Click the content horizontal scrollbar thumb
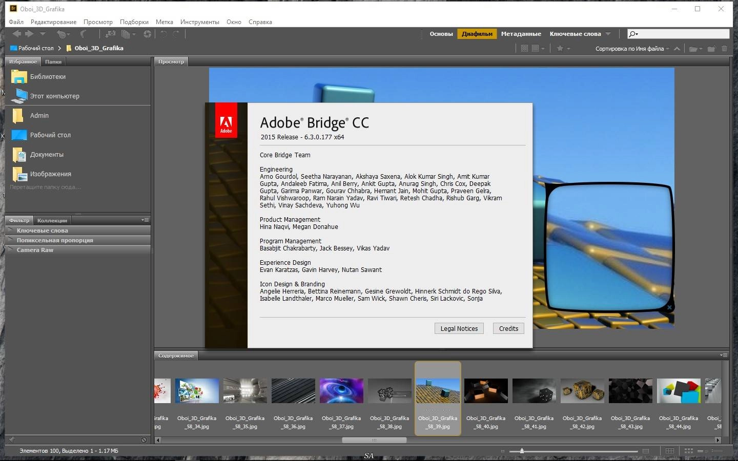 (x=374, y=440)
